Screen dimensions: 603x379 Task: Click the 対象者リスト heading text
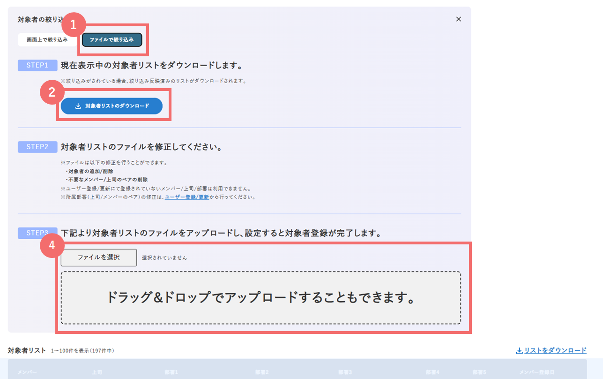27,350
